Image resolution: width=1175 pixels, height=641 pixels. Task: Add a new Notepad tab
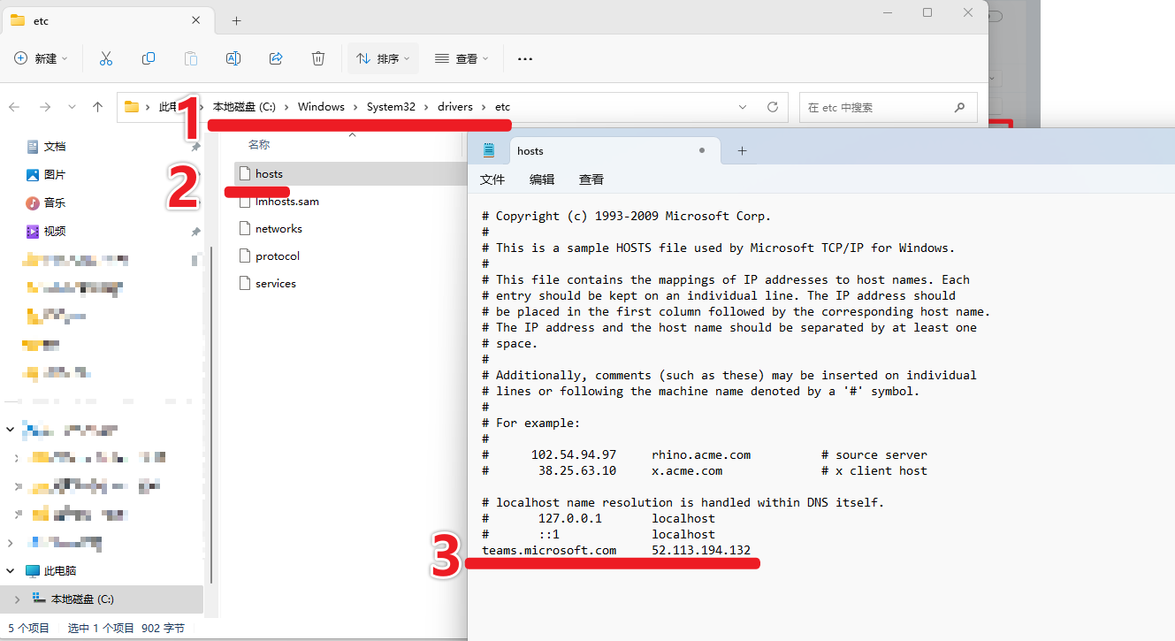742,151
